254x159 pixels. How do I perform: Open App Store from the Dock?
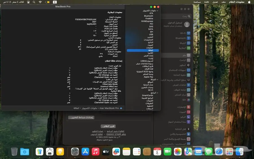coord(85,152)
